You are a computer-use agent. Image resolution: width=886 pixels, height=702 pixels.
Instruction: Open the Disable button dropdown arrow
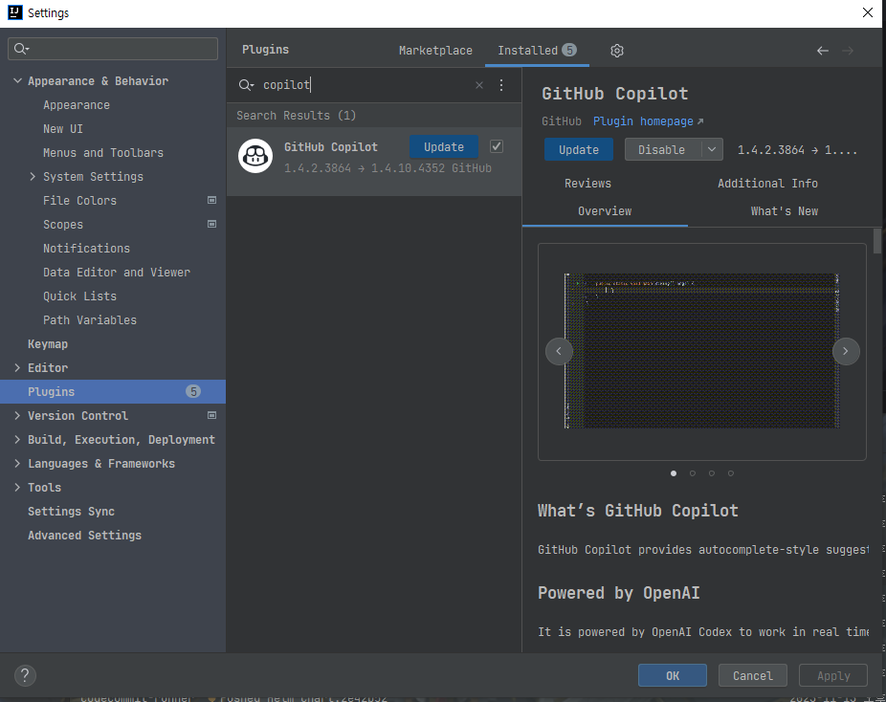(712, 149)
